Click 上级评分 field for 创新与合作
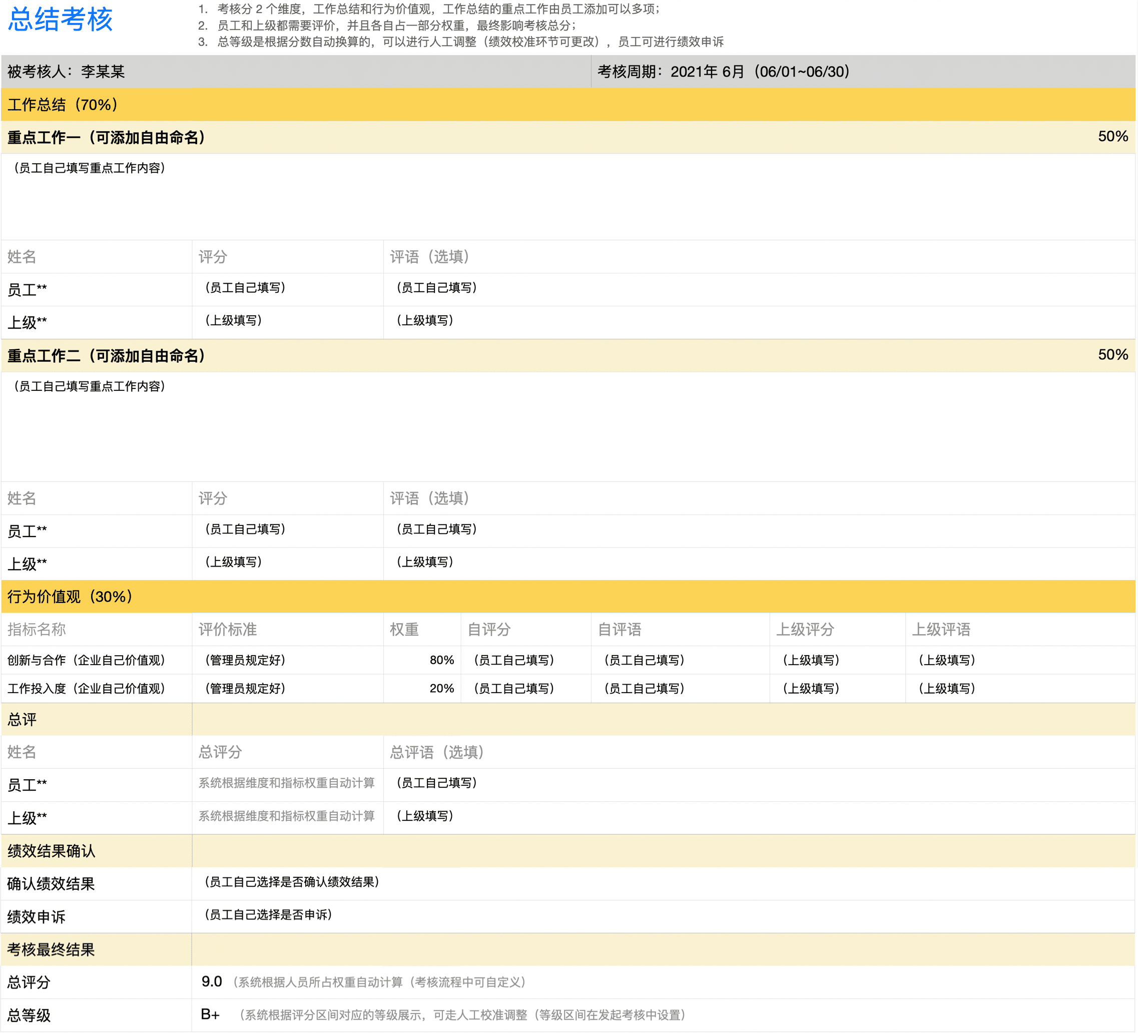This screenshot has width=1138, height=1035. click(x=838, y=660)
